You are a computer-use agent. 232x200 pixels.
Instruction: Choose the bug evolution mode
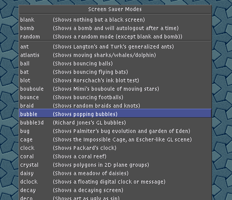tap(115, 131)
